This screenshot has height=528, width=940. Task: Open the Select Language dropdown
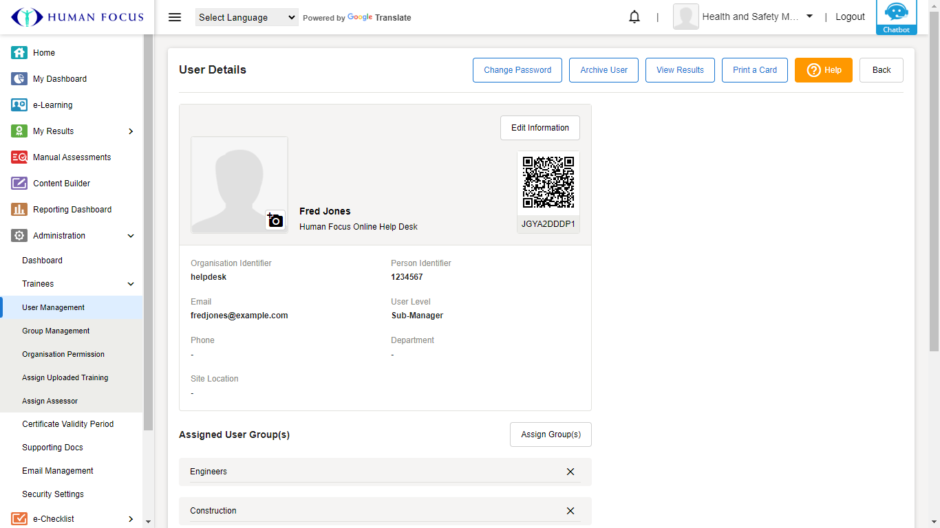(246, 18)
